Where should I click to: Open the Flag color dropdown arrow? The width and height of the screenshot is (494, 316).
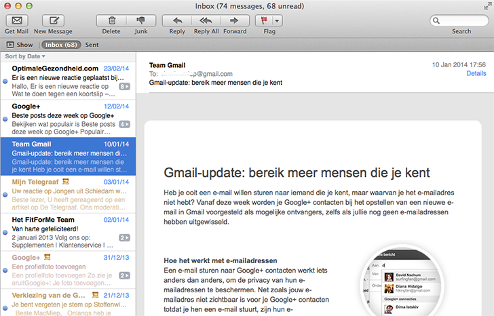tap(278, 21)
